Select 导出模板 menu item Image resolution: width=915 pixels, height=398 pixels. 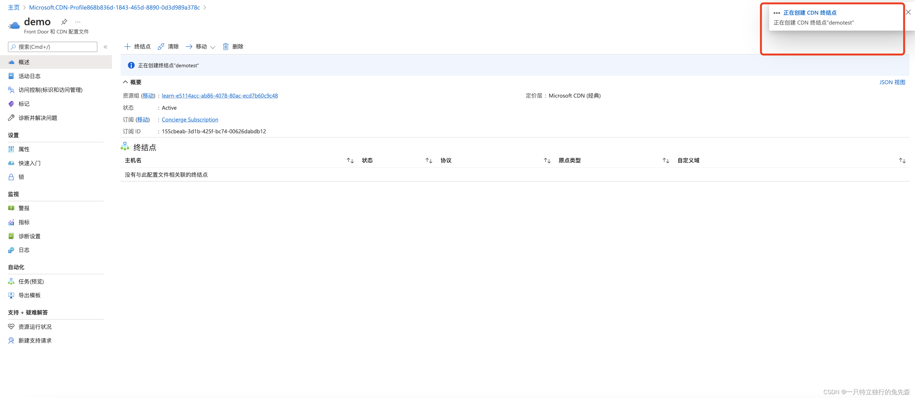[x=29, y=295]
